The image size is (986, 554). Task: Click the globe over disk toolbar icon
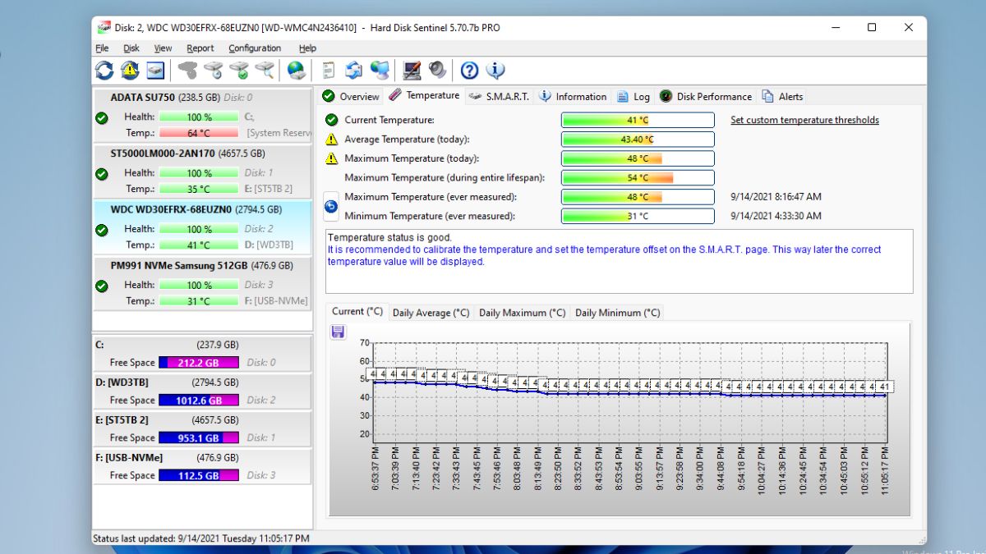click(297, 70)
